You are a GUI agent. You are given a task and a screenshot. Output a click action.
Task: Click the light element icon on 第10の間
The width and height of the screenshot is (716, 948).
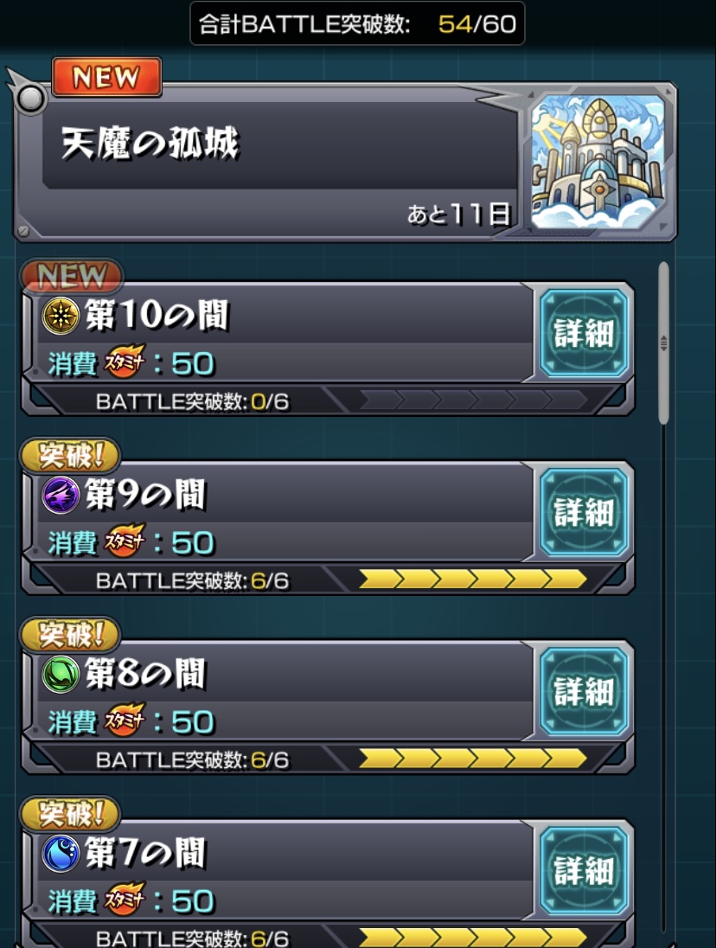[x=61, y=316]
